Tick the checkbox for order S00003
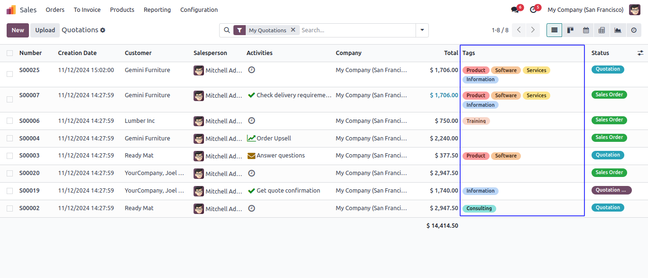 point(9,156)
